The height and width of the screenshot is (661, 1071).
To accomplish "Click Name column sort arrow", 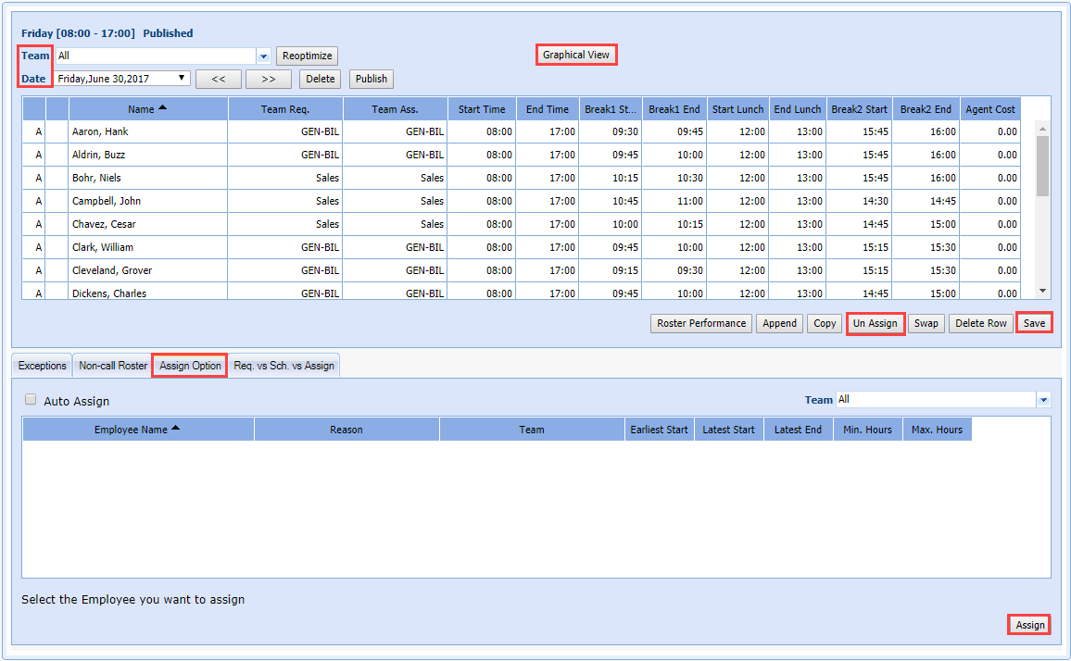I will tap(163, 108).
